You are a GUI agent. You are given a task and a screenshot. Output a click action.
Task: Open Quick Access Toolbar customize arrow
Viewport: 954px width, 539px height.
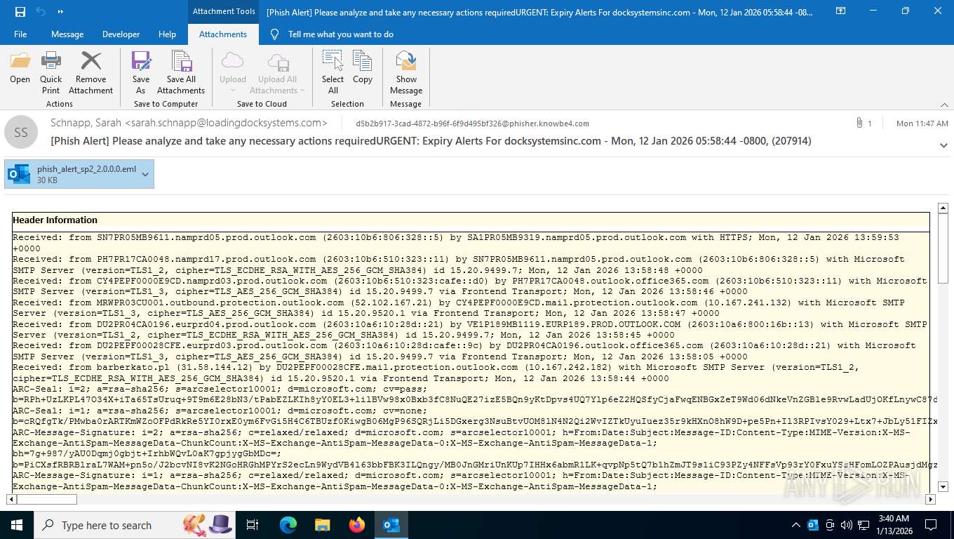[60, 12]
